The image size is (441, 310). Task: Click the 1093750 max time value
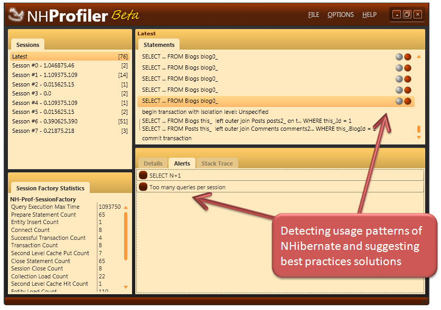pyautogui.click(x=110, y=207)
